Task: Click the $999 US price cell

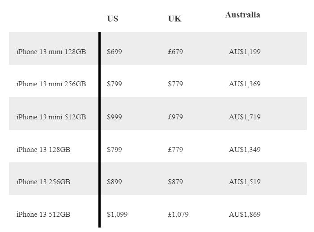Action: pos(114,117)
